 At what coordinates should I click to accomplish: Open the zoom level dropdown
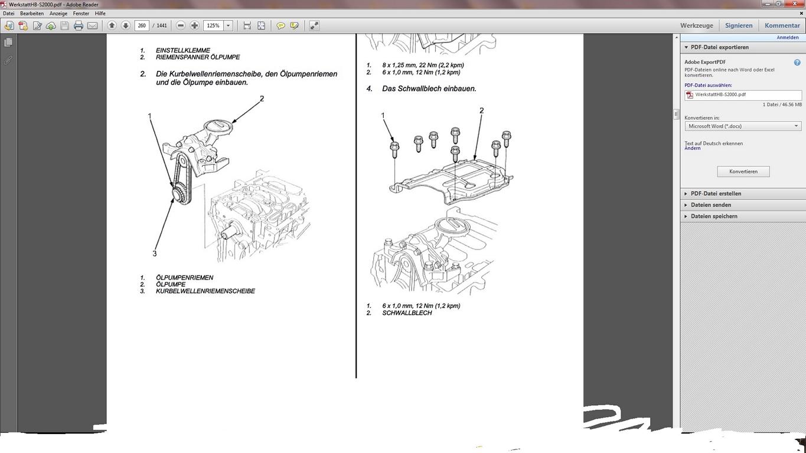click(228, 25)
